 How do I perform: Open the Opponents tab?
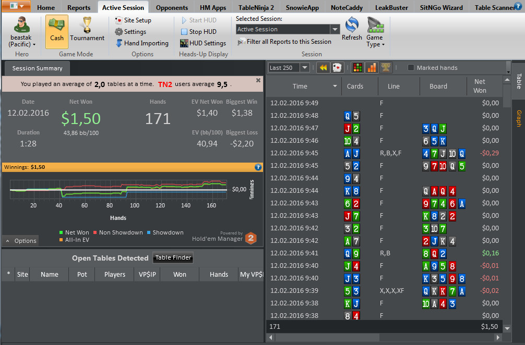pyautogui.click(x=172, y=7)
